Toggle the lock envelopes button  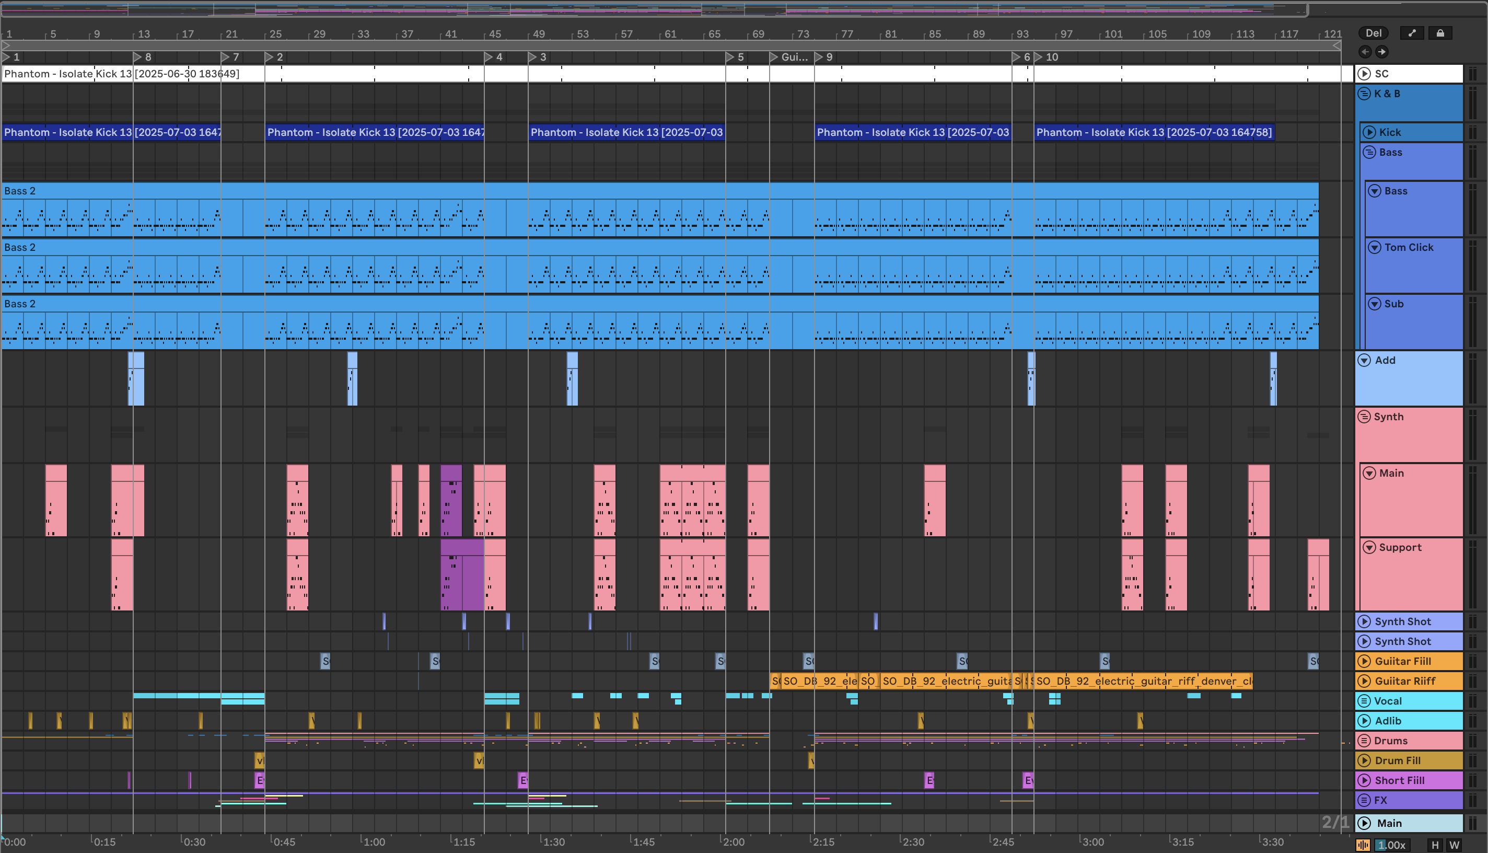[1440, 33]
